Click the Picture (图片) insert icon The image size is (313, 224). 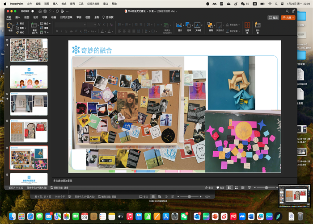tap(179, 25)
